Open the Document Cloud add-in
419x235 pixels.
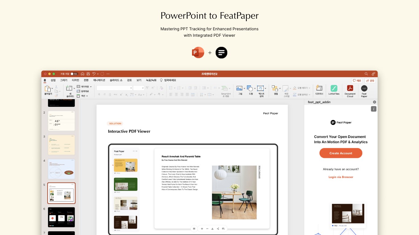(350, 91)
